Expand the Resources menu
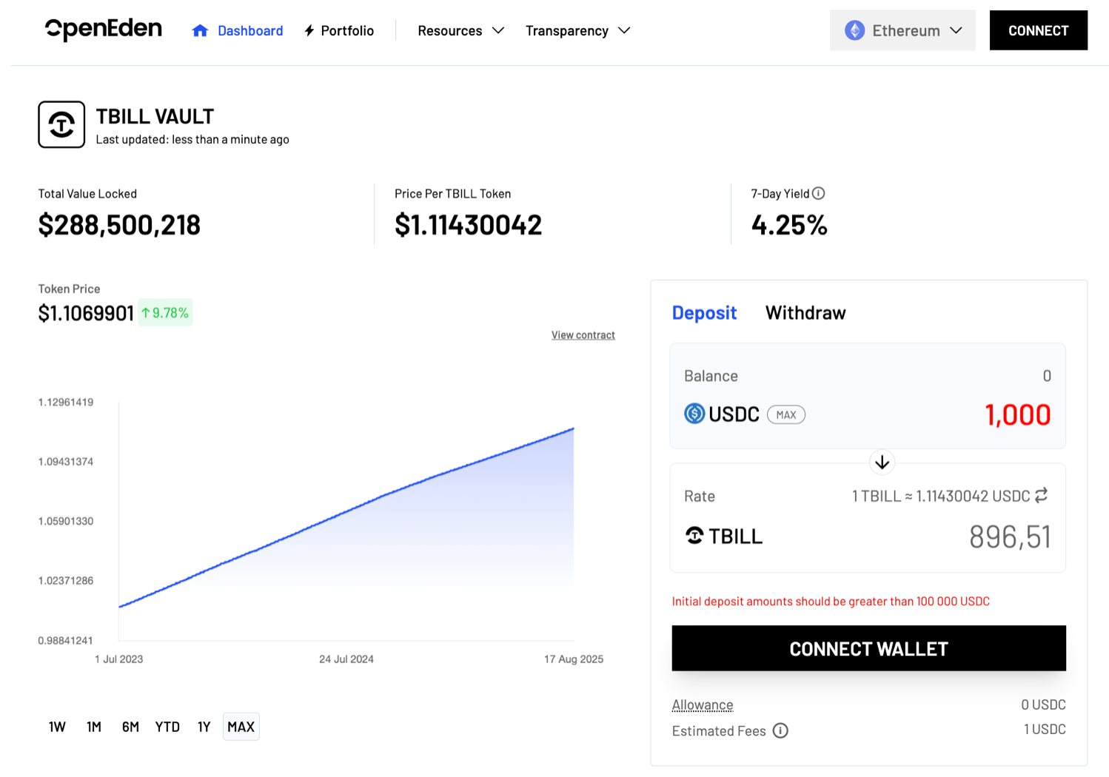The image size is (1109, 777). [x=460, y=30]
